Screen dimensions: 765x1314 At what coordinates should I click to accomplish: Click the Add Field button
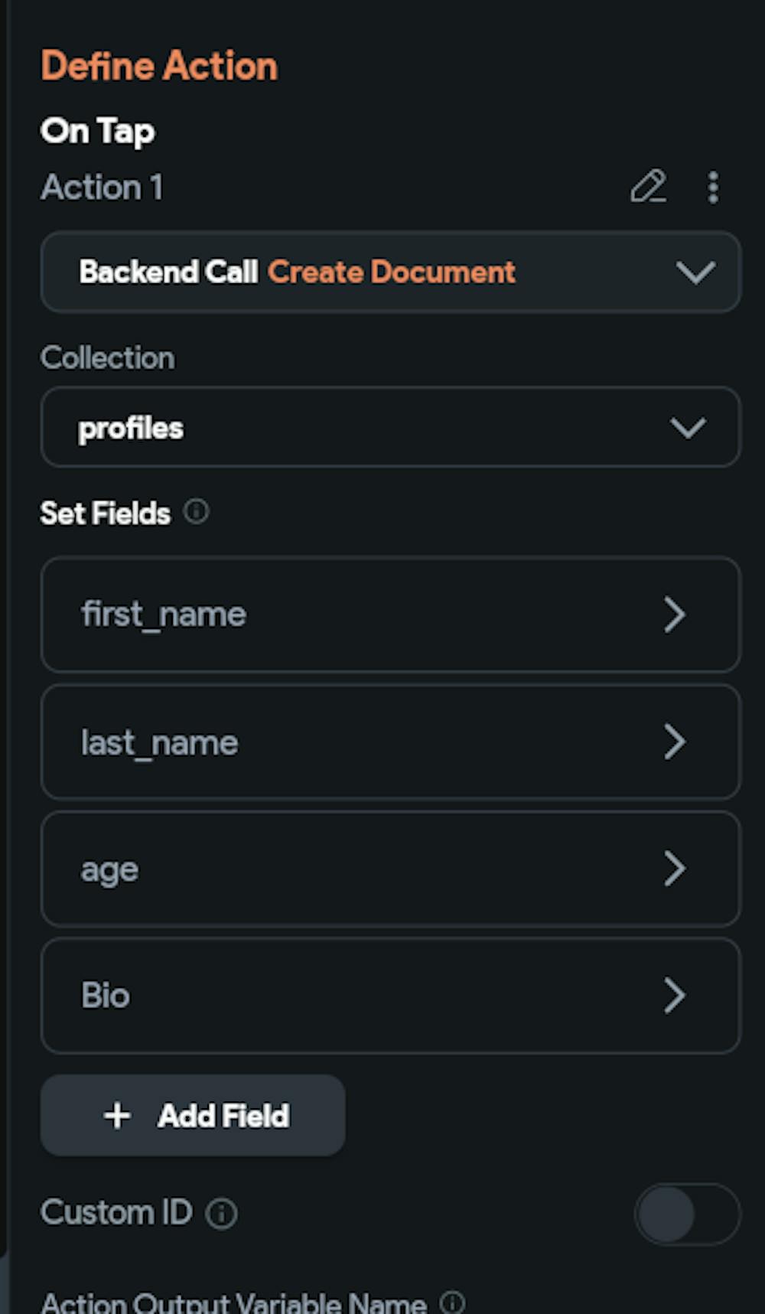pos(193,1116)
